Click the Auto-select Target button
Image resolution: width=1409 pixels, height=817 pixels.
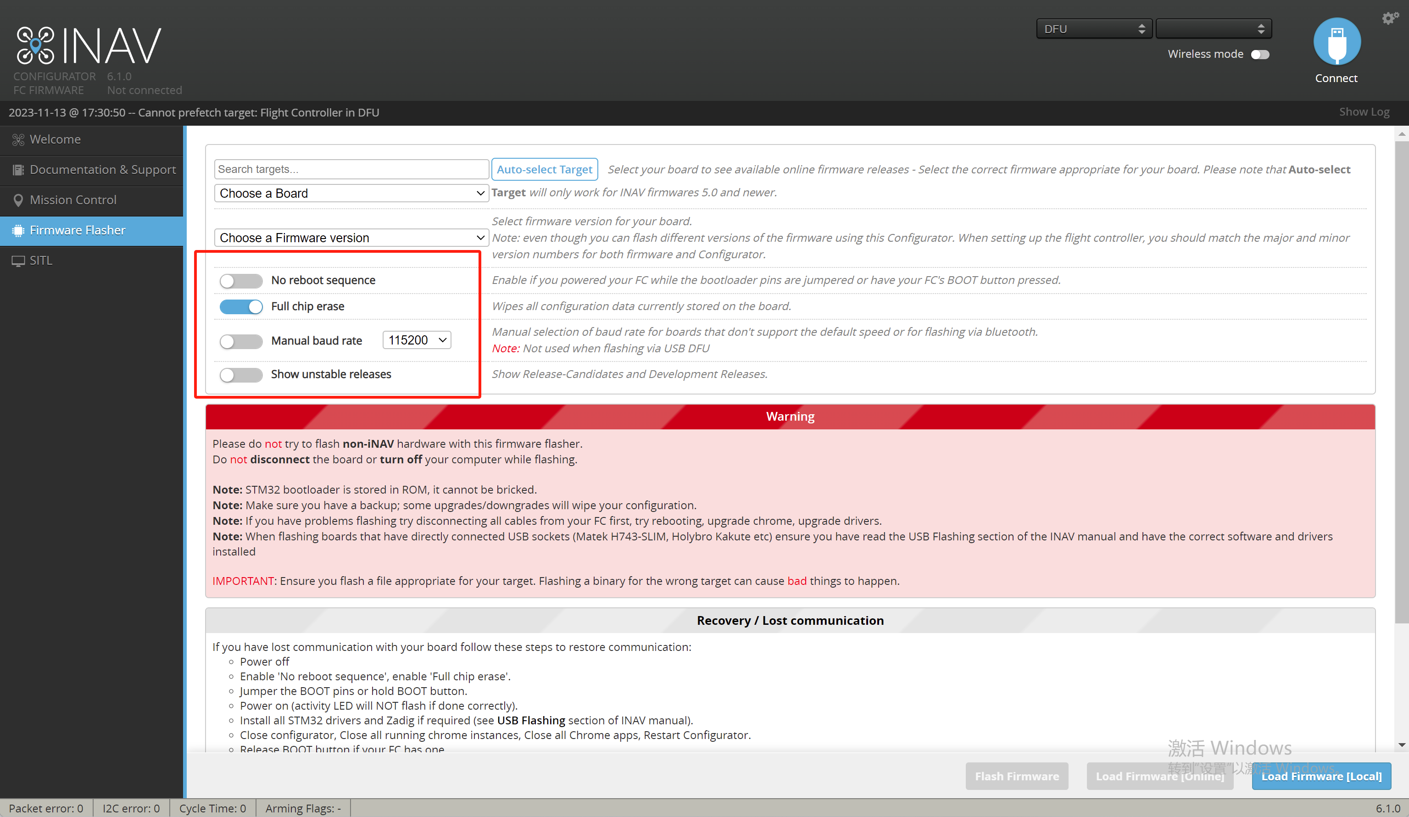click(544, 169)
